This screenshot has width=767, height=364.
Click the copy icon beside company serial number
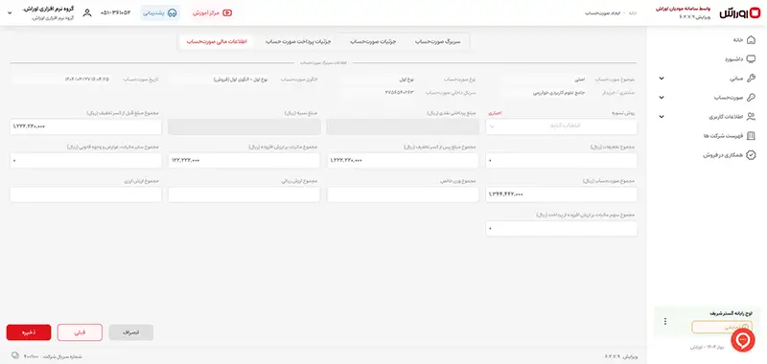coord(14,355)
